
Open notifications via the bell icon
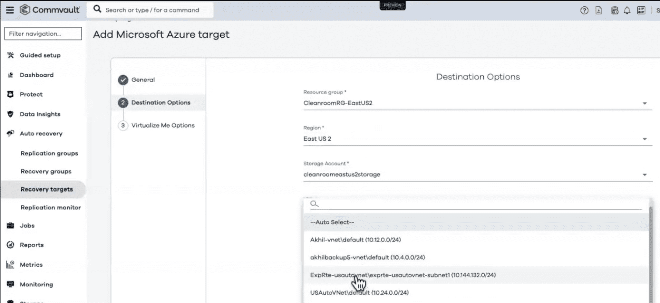(627, 10)
